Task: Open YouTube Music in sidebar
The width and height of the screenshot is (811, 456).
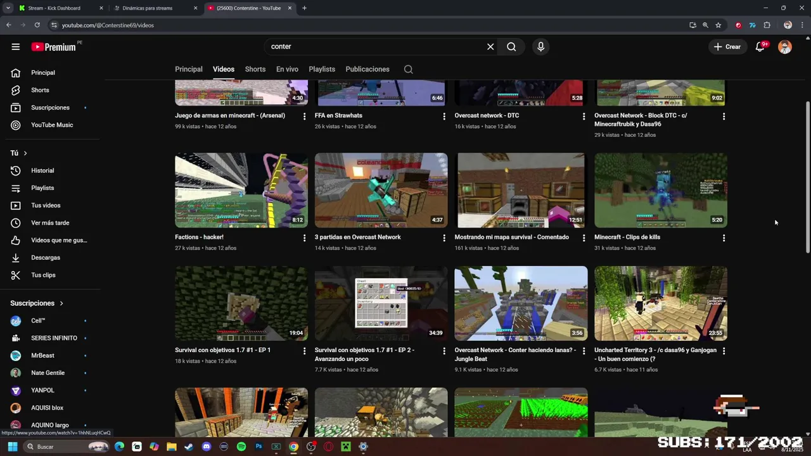Action: (52, 125)
